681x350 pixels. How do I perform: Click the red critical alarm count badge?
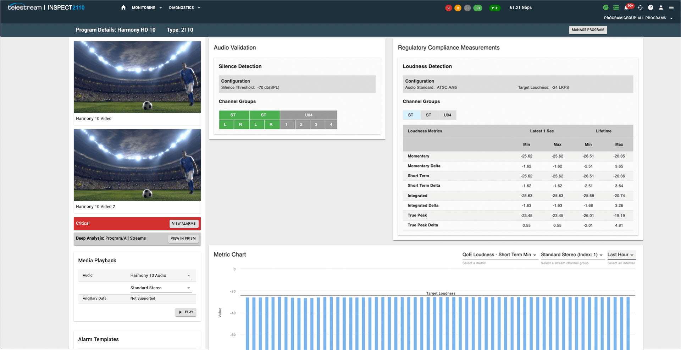448,8
